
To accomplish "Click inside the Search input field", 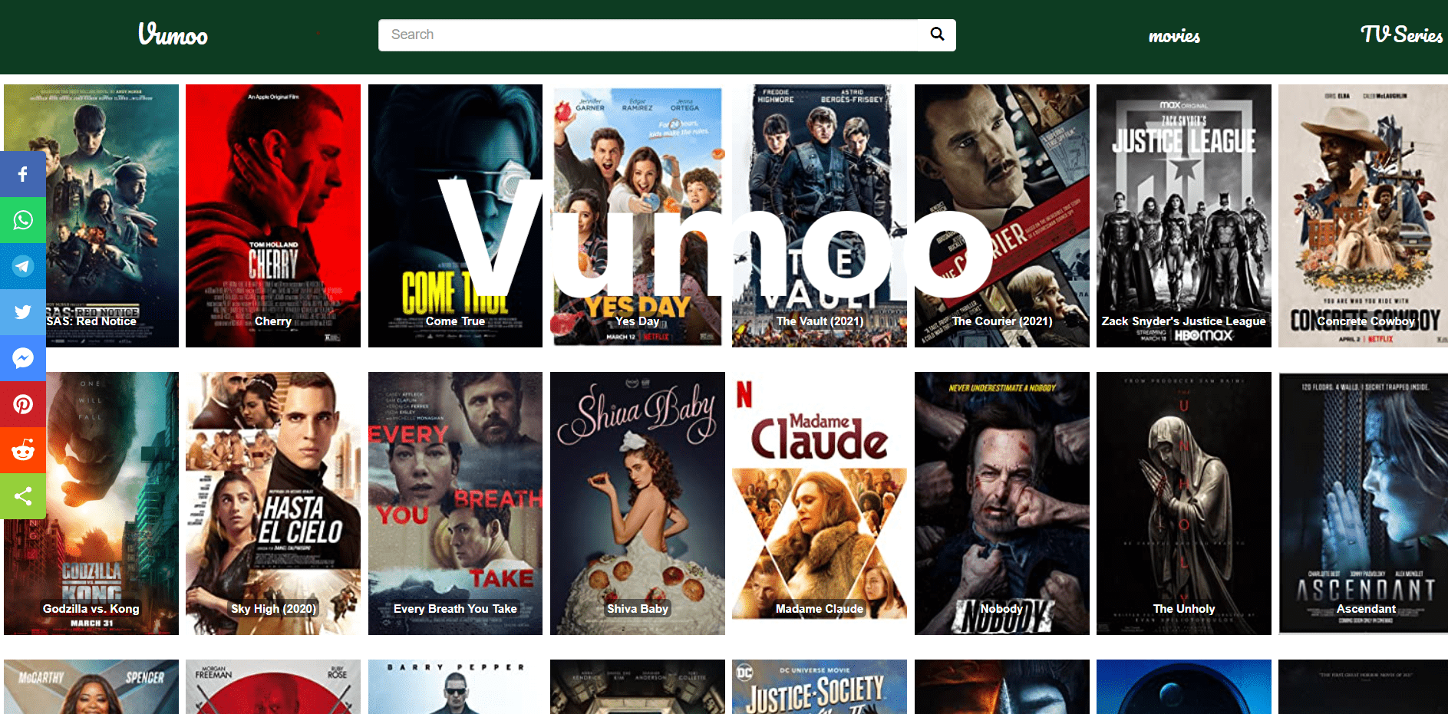I will click(648, 35).
